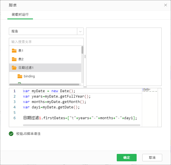Screen dimensions: 171x165
Task: Click in the 输入搜索文字 search field
Action: coord(46,42)
